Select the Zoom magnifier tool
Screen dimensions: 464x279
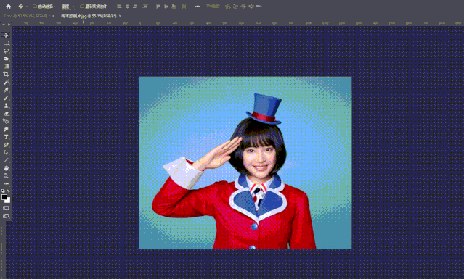6,176
